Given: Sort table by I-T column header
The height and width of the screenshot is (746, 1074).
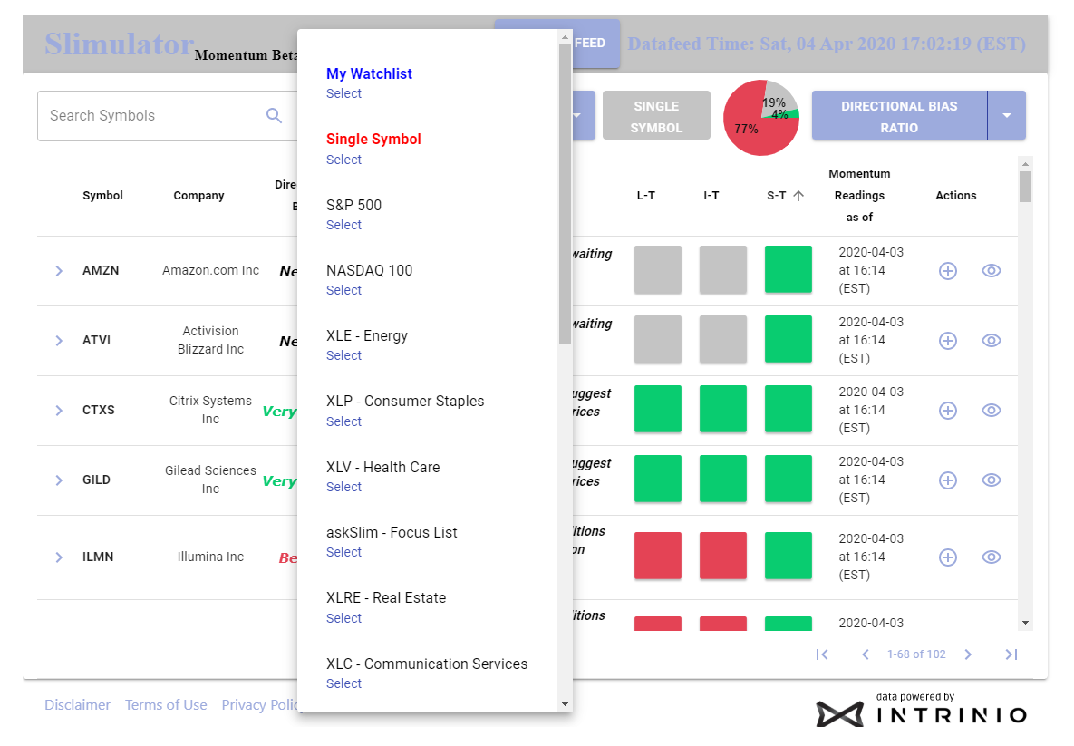Looking at the screenshot, I should pyautogui.click(x=711, y=195).
